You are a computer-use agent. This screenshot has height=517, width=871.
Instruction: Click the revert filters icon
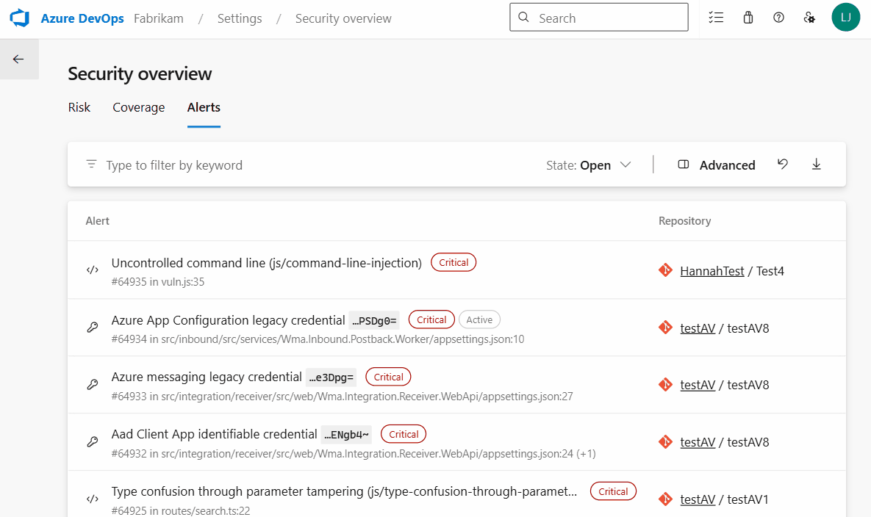(x=782, y=164)
